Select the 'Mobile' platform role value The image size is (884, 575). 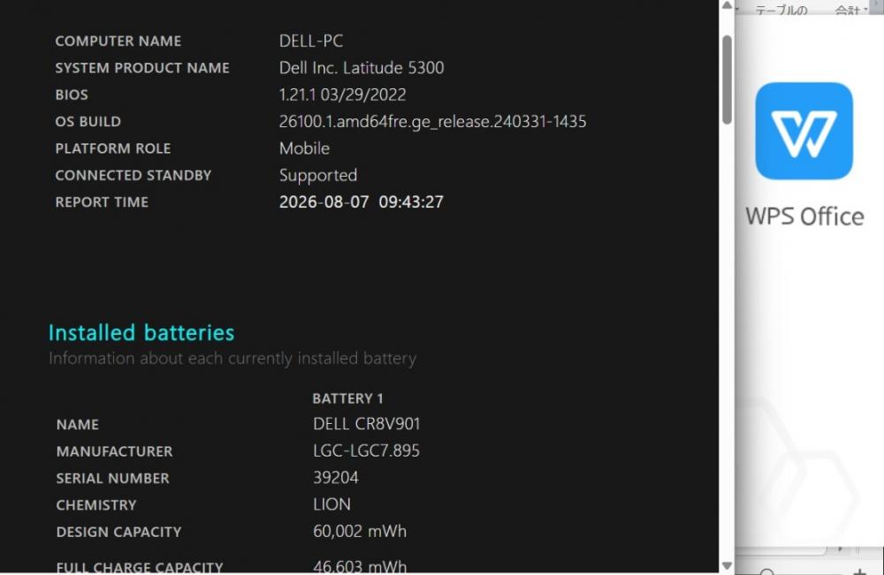(304, 148)
